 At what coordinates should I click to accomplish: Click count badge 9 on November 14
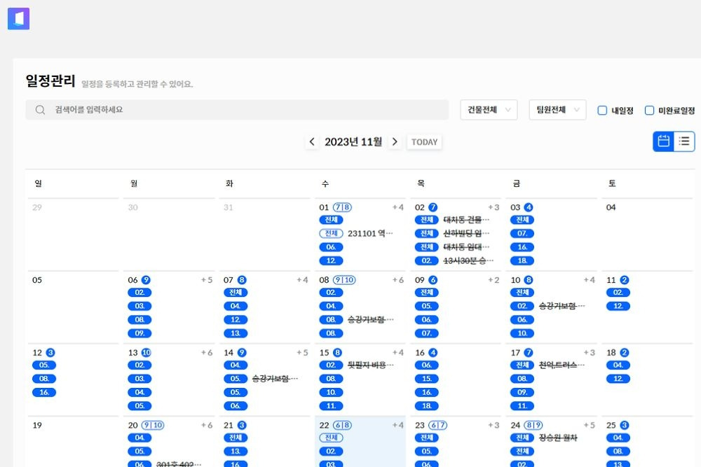[241, 353]
